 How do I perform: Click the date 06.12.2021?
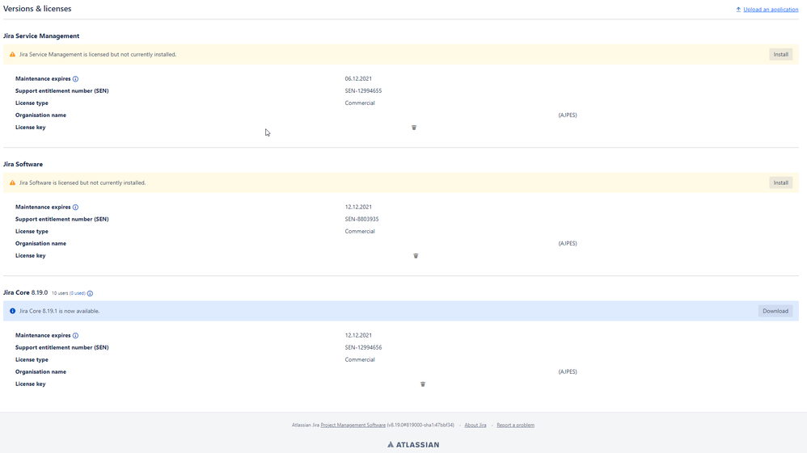[x=358, y=78]
